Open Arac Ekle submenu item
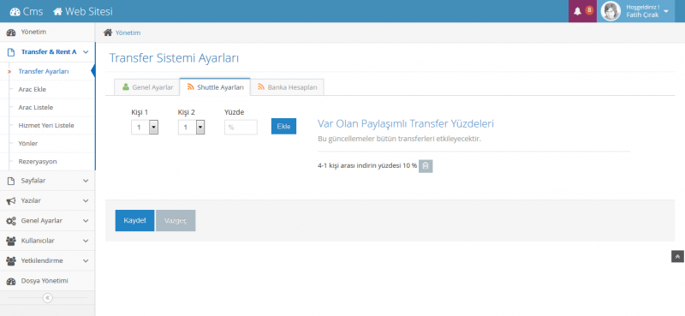Screen dimensions: 685x316 [32, 89]
